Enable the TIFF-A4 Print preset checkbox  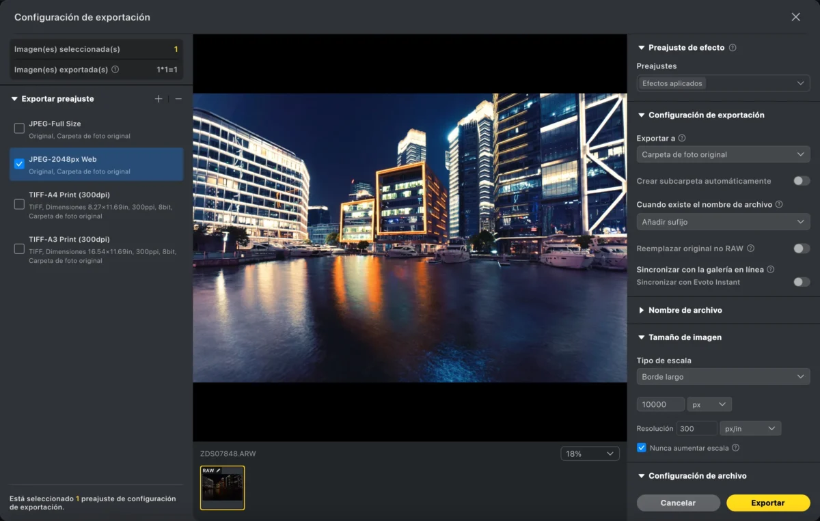(x=19, y=204)
